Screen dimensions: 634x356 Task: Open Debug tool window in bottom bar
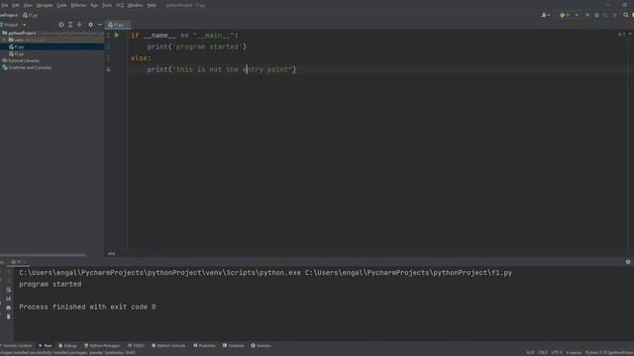[x=67, y=345]
